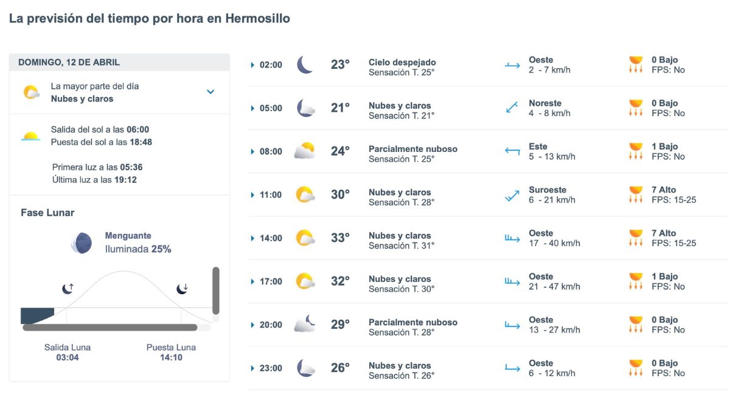
Task: Select the partly cloudy icon at 08:00
Action: (x=305, y=151)
